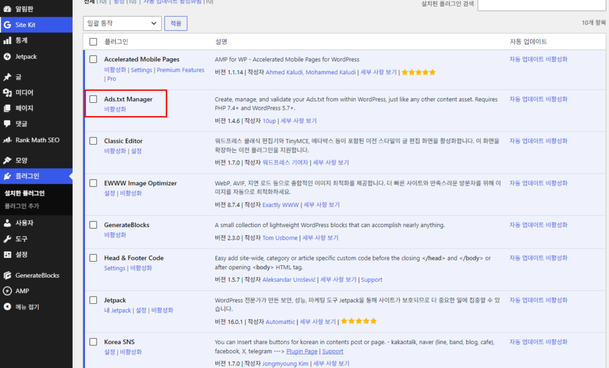The height and width of the screenshot is (368, 609).
Task: Open Add Plugin submenu (플러그인 추가)
Action: (22, 206)
